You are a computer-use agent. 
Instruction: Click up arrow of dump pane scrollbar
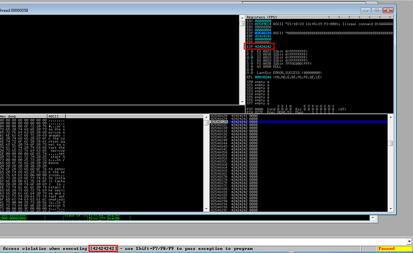206,117
